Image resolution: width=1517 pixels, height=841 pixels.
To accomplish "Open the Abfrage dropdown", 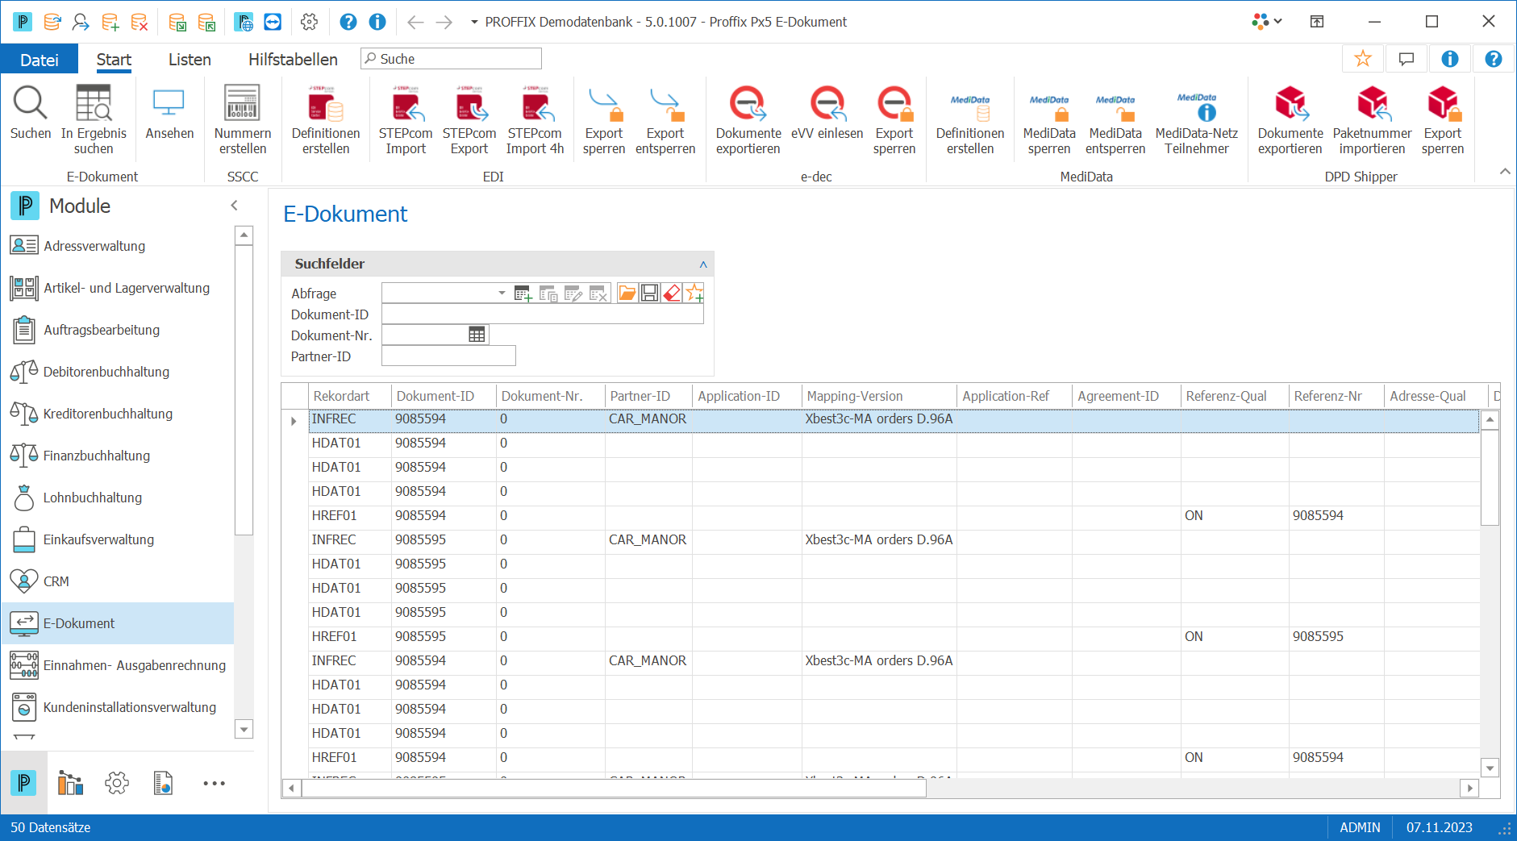I will [x=502, y=293].
